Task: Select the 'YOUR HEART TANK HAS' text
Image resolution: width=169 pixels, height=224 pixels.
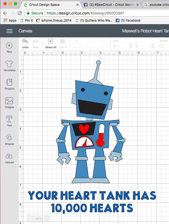Action: [x=92, y=196]
